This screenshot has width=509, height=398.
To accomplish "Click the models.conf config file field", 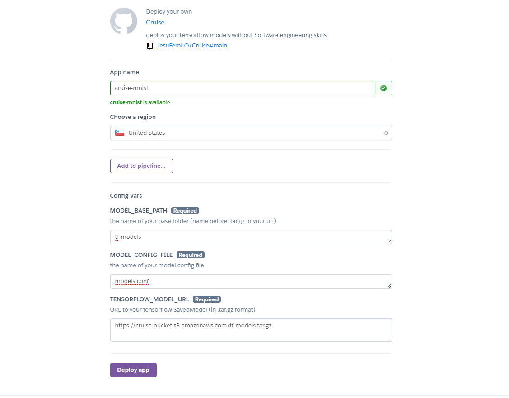I will tap(251, 281).
